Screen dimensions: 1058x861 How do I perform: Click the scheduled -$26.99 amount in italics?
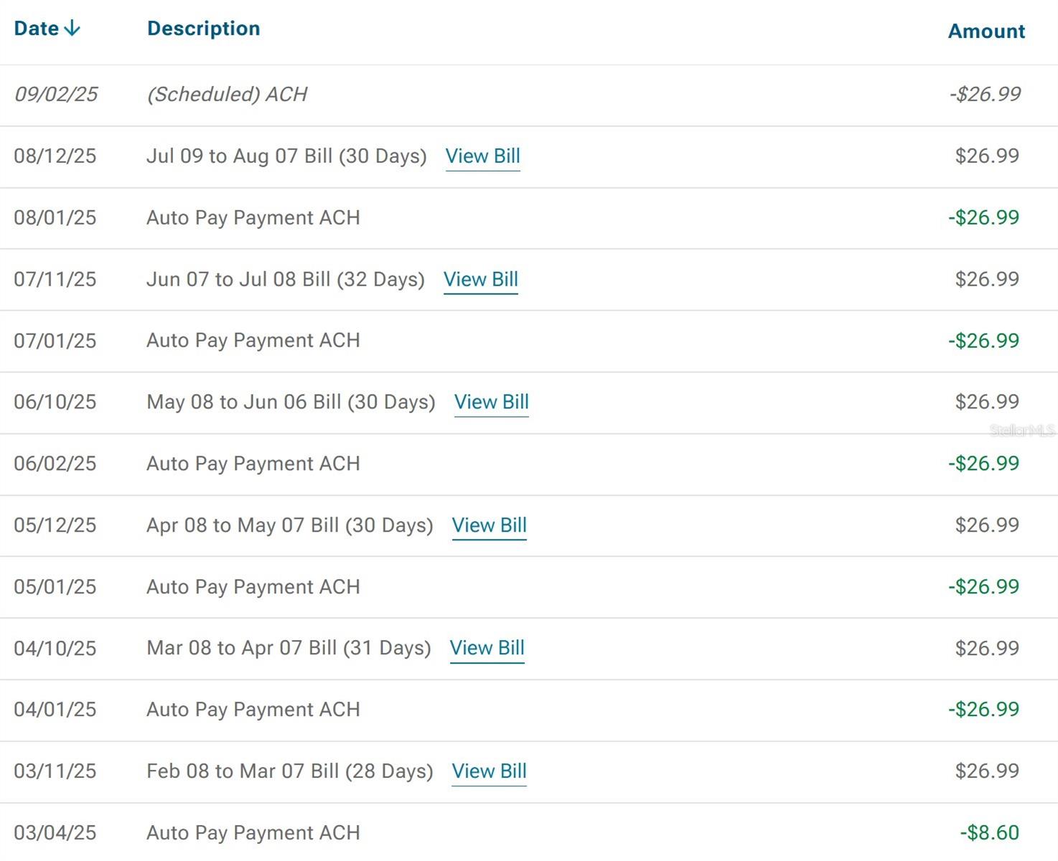click(x=985, y=95)
